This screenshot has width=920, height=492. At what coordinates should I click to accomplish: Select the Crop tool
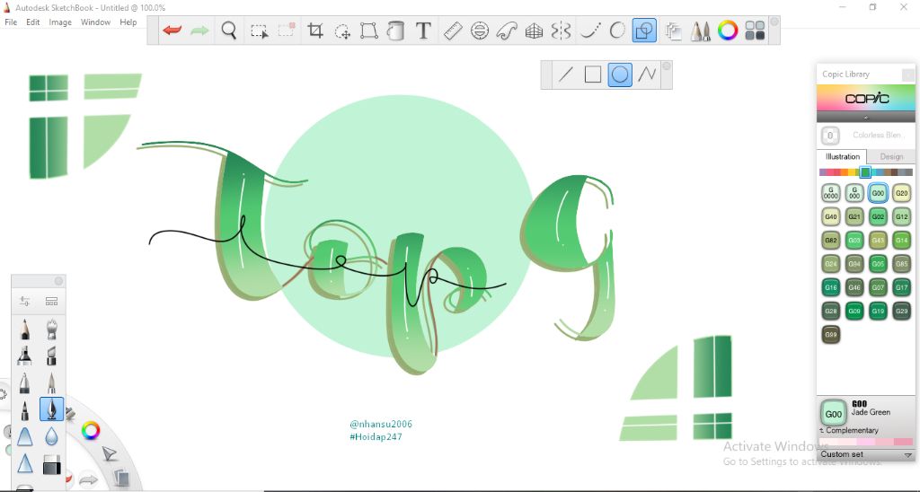(x=315, y=31)
